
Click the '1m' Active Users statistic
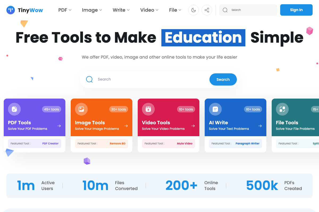point(26,185)
